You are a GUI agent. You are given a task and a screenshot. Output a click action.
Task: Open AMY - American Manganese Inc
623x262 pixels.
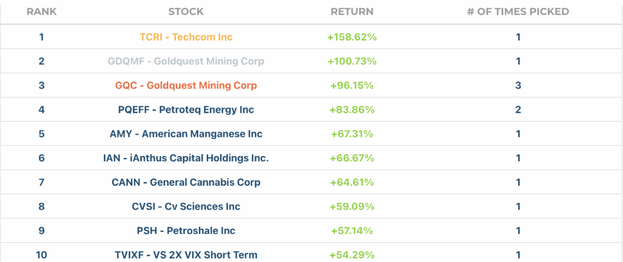[x=186, y=134]
